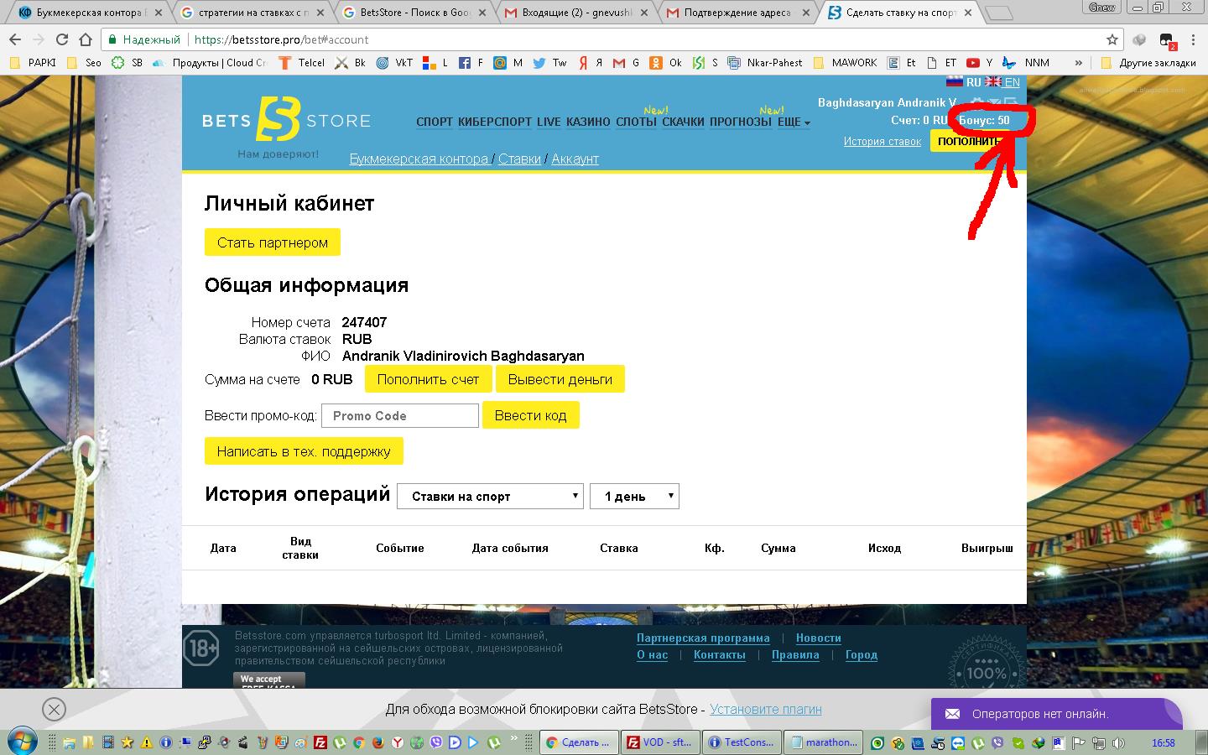Image resolution: width=1208 pixels, height=755 pixels.
Task: Click the browser back arrow
Action: [x=15, y=39]
